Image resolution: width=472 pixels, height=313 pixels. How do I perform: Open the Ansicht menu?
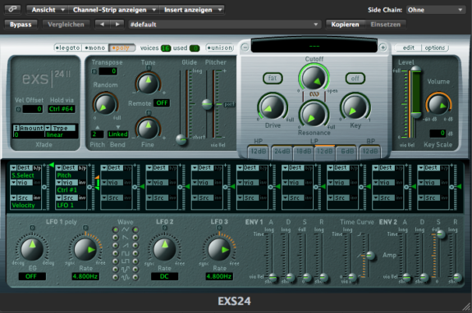pyautogui.click(x=48, y=10)
